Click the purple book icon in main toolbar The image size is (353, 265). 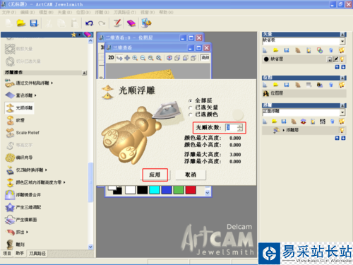(131, 23)
